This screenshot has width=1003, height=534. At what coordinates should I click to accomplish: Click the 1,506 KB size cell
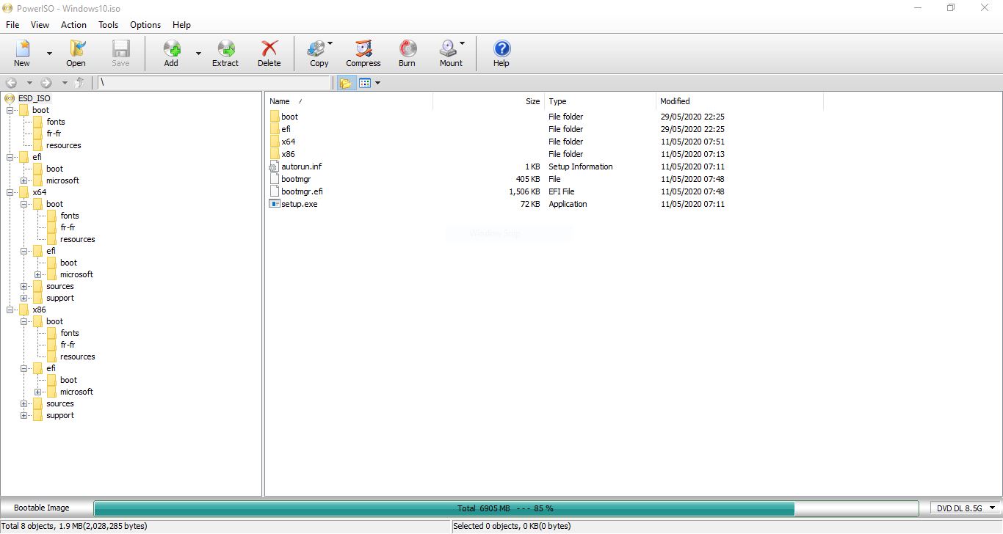(x=524, y=191)
